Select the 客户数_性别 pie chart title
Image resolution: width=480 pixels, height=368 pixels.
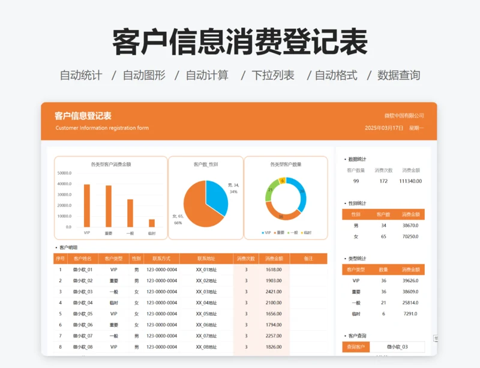pos(206,164)
